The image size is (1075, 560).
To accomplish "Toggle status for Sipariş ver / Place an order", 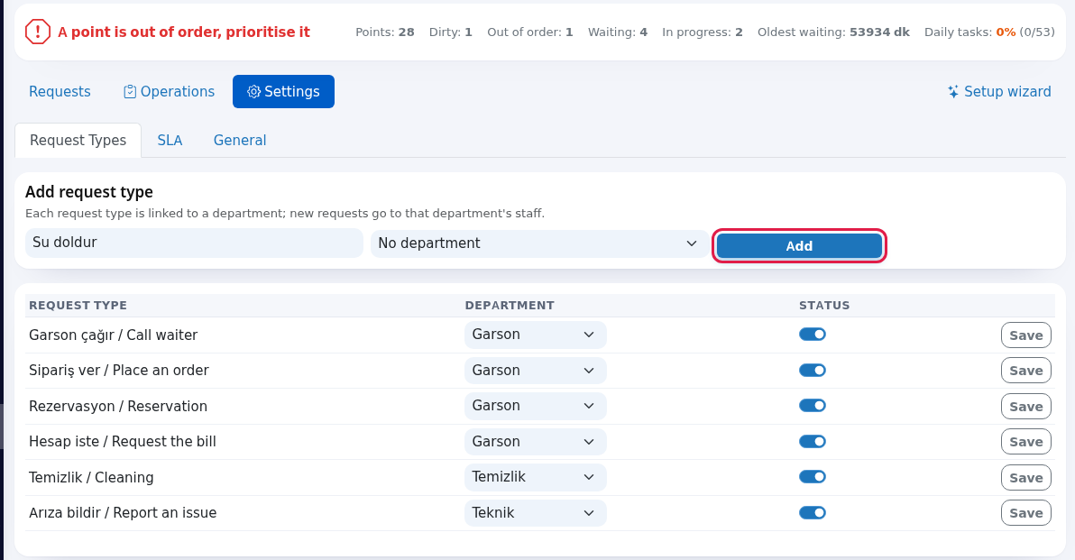I will [813, 370].
